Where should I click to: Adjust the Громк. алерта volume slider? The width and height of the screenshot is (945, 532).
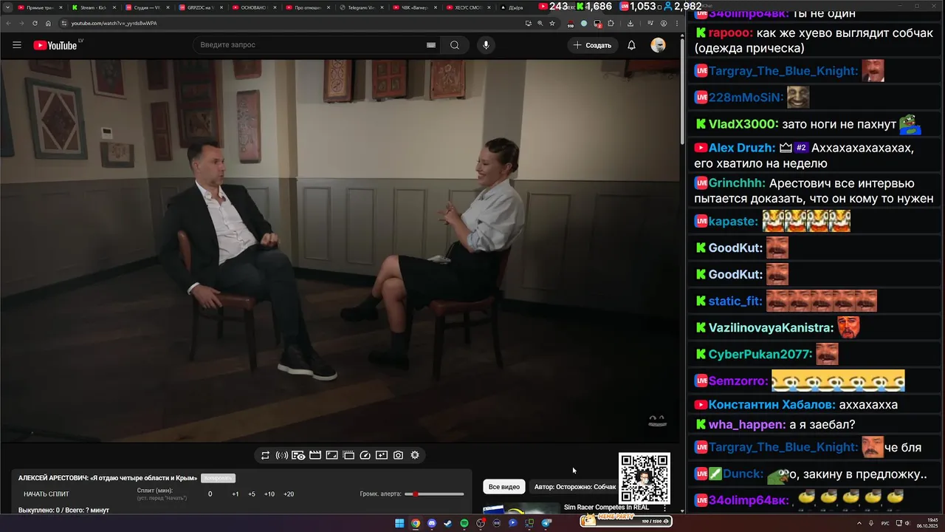435,494
